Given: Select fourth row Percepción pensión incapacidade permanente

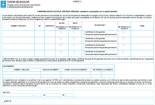Looking at the screenshot, I should 84,54.
